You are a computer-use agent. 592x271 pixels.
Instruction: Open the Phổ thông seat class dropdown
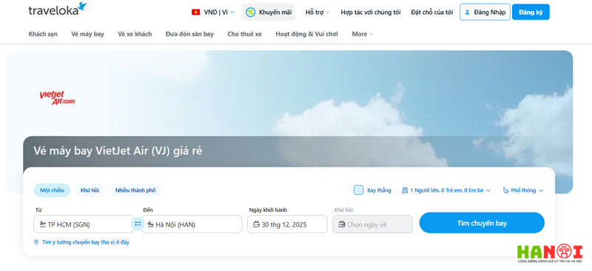pyautogui.click(x=523, y=190)
